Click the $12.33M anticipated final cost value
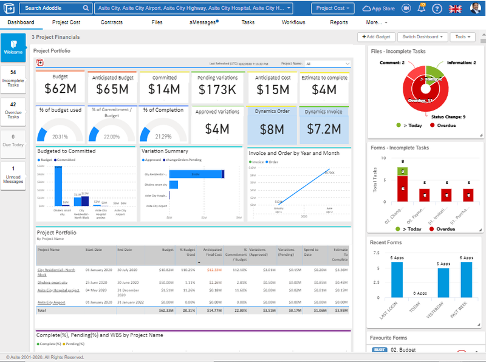 tap(214, 270)
